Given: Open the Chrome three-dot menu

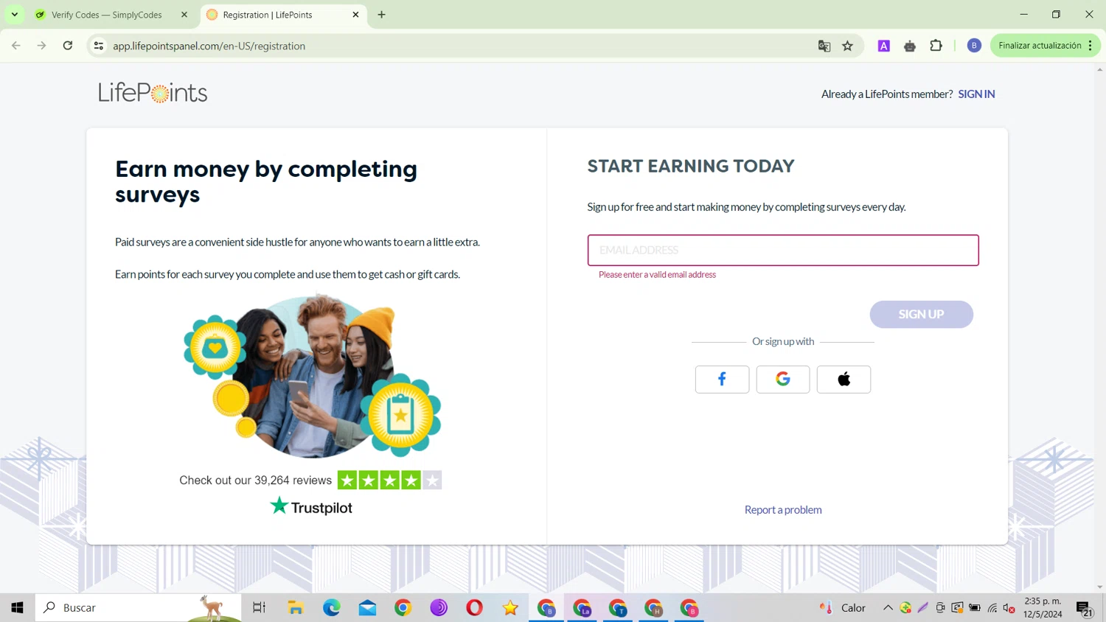Looking at the screenshot, I should tap(1090, 46).
